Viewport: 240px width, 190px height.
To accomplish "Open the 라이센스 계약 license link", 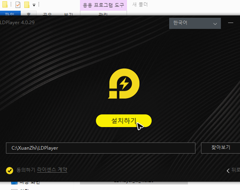I will click(52, 170).
